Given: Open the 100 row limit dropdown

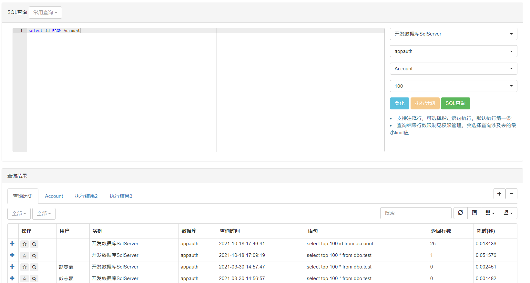Looking at the screenshot, I should click(x=453, y=86).
